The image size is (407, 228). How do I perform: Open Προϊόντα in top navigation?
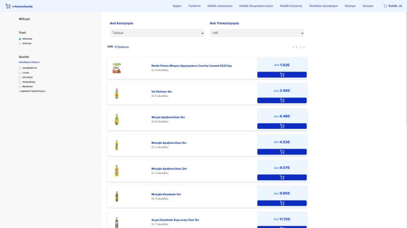194,6
